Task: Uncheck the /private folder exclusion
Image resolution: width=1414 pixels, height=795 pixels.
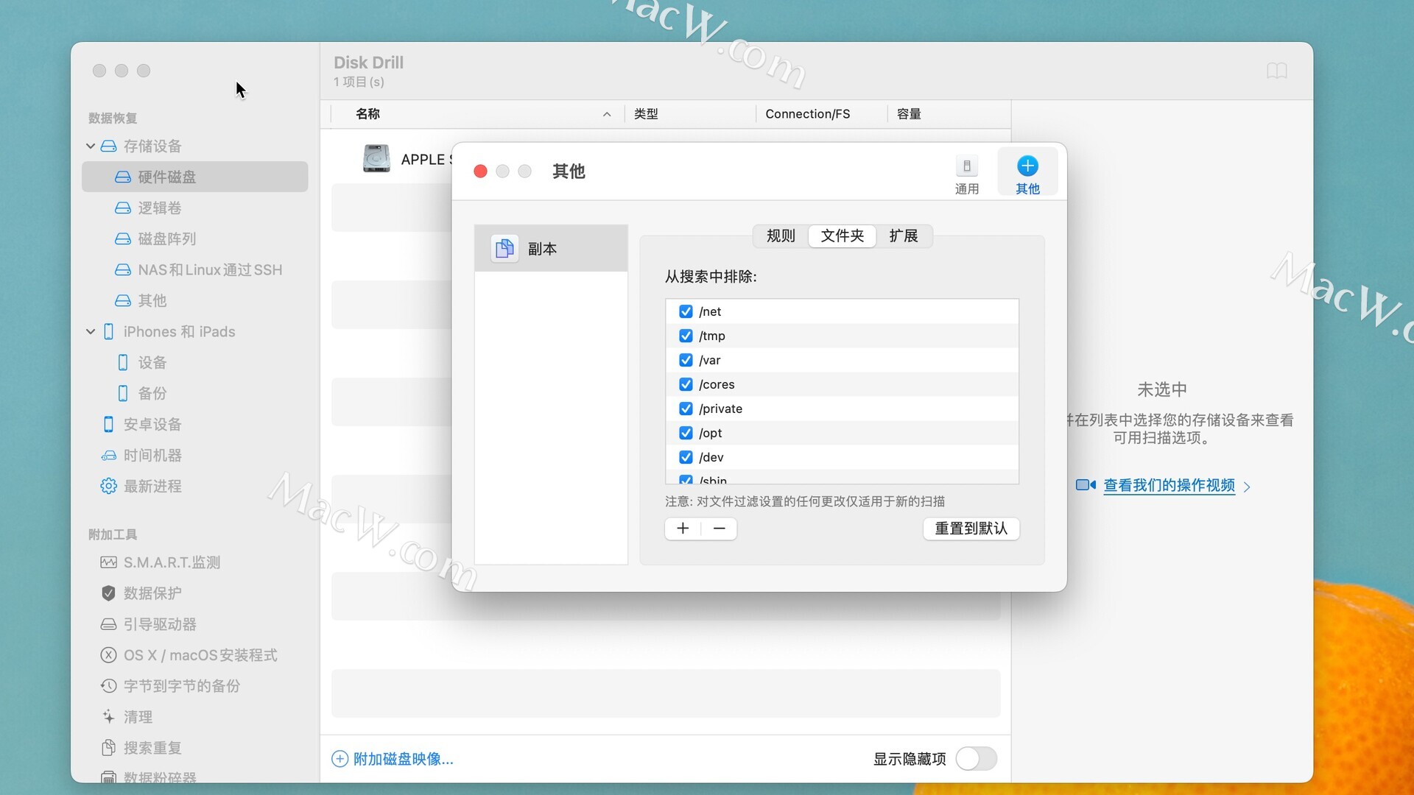Action: [x=686, y=409]
